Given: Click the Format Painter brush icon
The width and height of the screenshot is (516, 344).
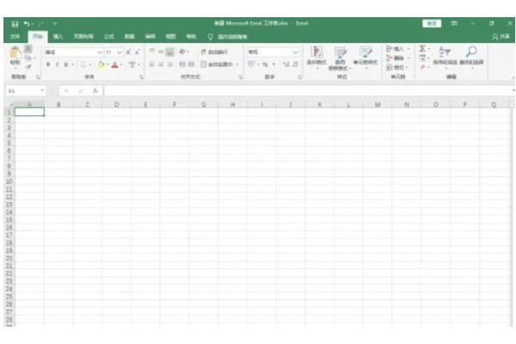Looking at the screenshot, I should 28,67.
